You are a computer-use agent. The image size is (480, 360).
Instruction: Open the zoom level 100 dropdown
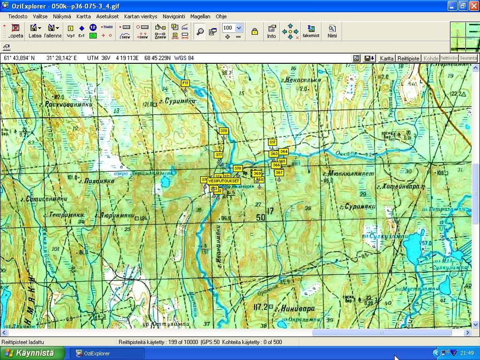coord(239,28)
